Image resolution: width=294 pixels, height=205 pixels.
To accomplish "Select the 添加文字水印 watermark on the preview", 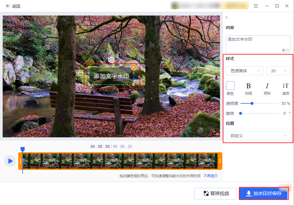I will click(111, 76).
